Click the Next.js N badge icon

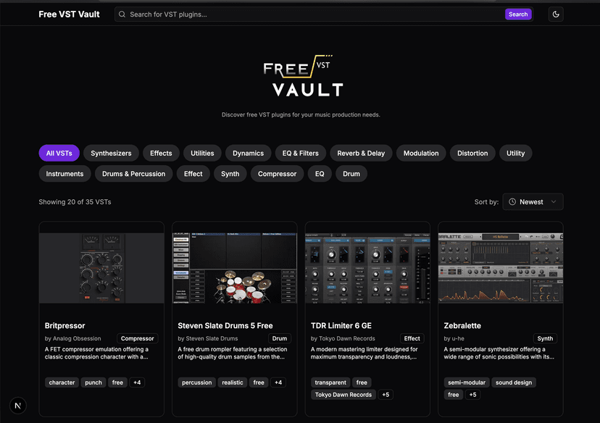[17, 406]
